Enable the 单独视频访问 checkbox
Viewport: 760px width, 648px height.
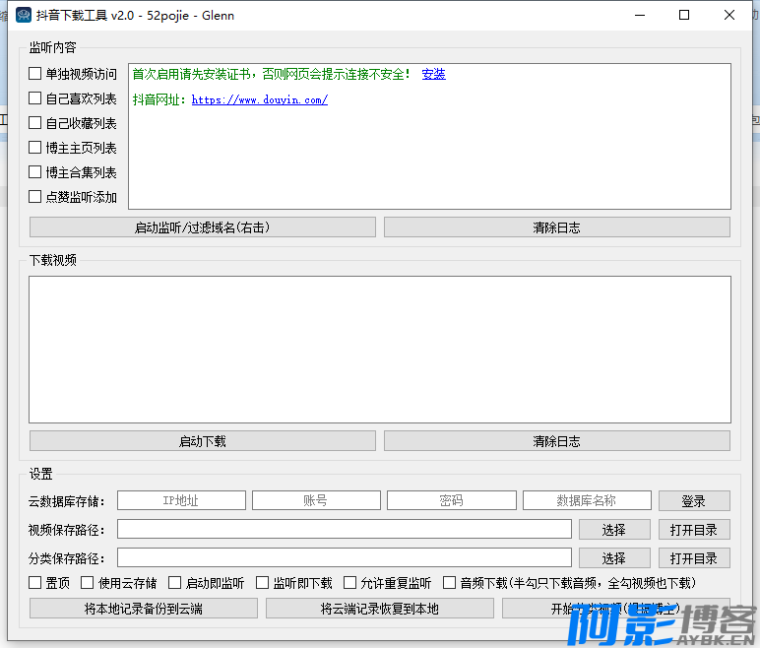point(34,74)
